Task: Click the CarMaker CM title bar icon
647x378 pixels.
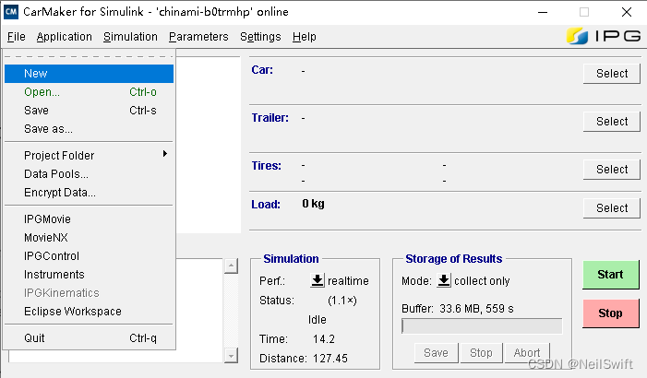Action: [11, 12]
